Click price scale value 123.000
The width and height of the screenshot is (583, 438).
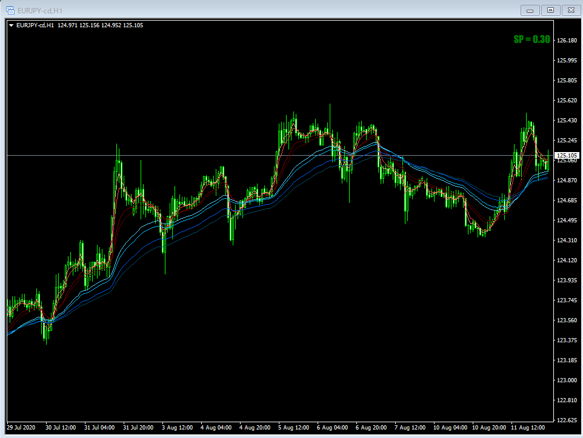(x=567, y=380)
